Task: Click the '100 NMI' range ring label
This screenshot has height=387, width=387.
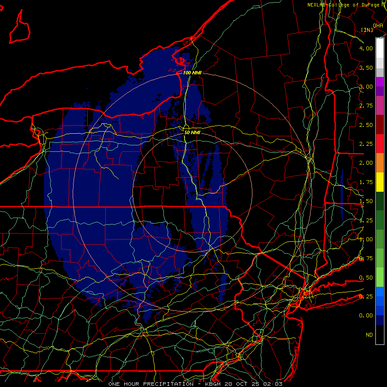Action: pos(192,73)
